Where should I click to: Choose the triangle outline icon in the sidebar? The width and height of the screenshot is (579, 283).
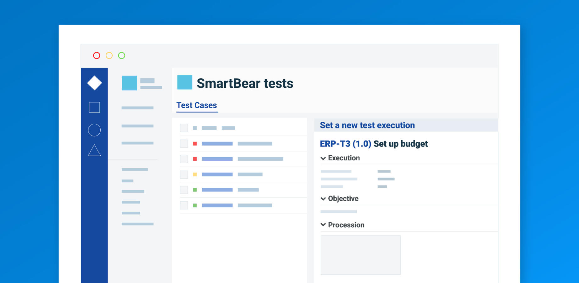pyautogui.click(x=94, y=150)
